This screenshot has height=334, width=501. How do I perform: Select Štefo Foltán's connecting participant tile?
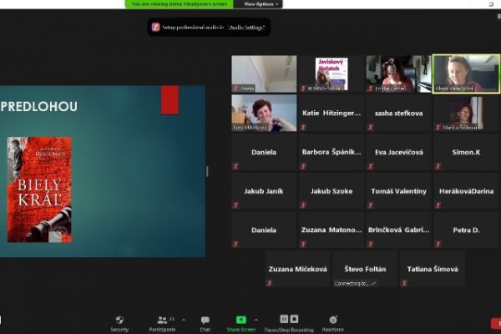365,269
